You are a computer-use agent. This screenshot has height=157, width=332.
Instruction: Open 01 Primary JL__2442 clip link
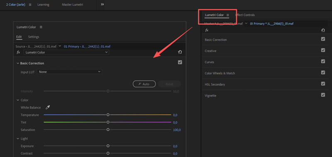(x=87, y=46)
